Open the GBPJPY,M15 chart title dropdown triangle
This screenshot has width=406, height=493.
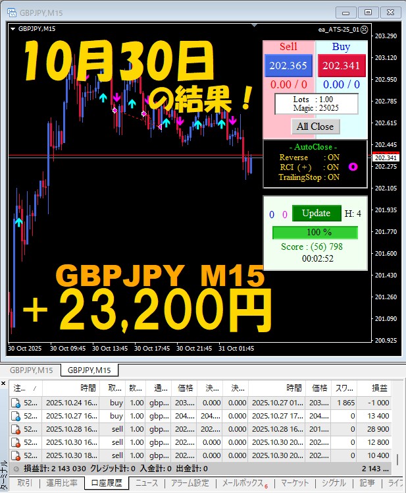click(13, 29)
